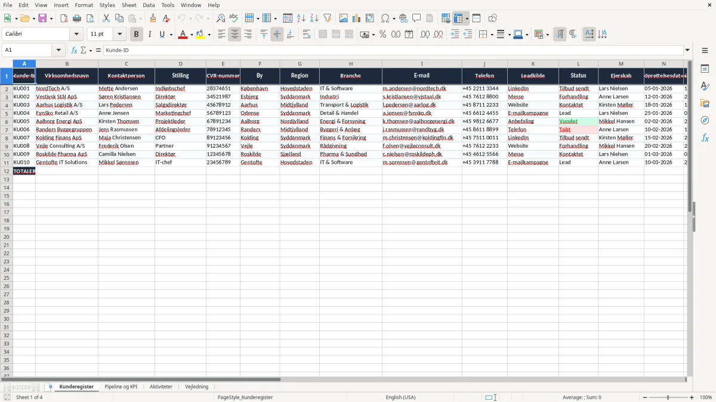This screenshot has width=716, height=402.
Task: Open the Borders dropdown arrow
Action: (x=491, y=35)
